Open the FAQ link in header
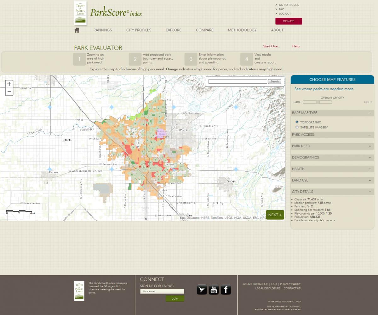 (x=282, y=9)
